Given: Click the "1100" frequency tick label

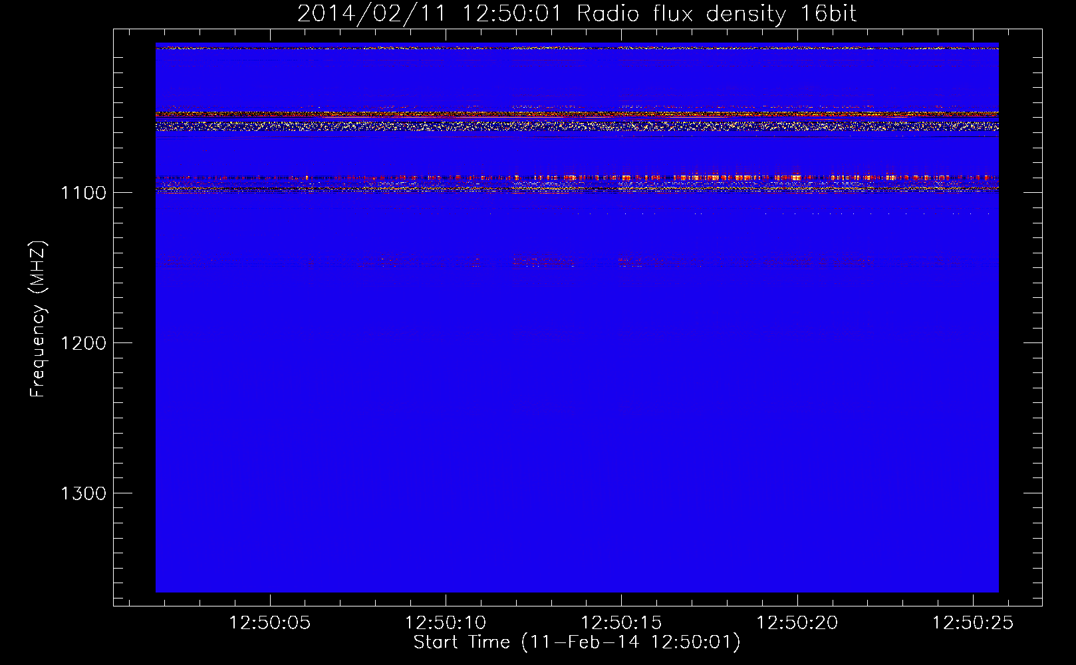Looking at the screenshot, I should click(83, 193).
